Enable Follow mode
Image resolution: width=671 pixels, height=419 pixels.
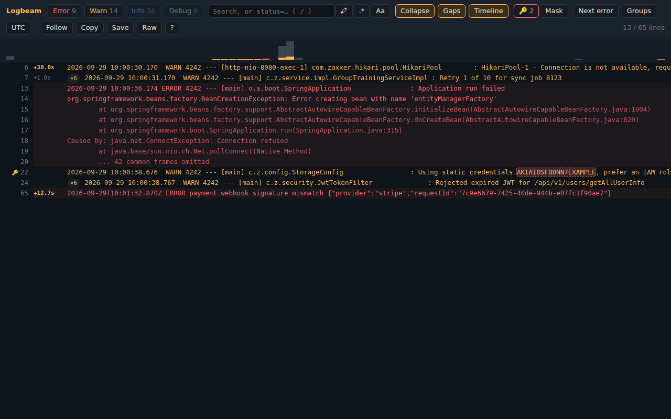point(57,28)
